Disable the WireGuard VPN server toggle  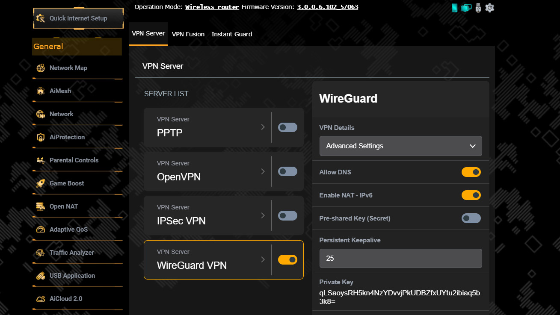tap(287, 259)
